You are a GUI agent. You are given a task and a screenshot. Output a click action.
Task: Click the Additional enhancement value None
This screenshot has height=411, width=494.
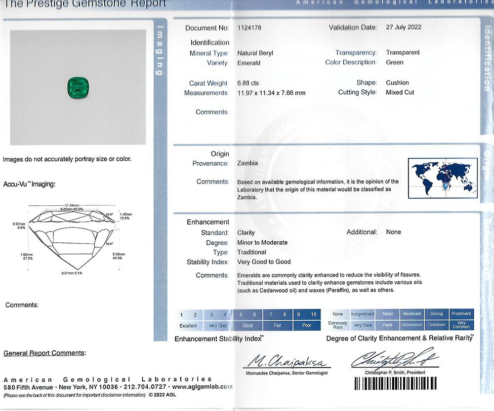(394, 232)
